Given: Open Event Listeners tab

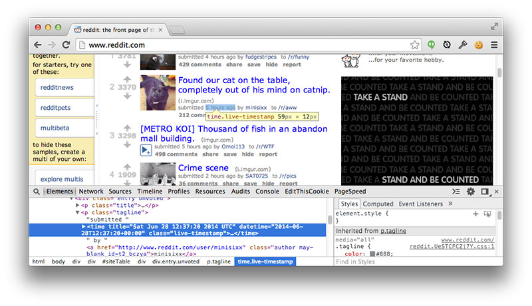Looking at the screenshot, I should click(421, 204).
